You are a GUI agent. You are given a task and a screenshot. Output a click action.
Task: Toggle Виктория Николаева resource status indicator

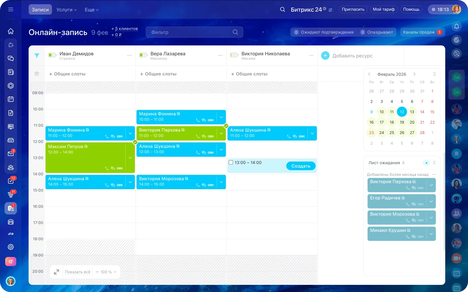click(x=234, y=55)
